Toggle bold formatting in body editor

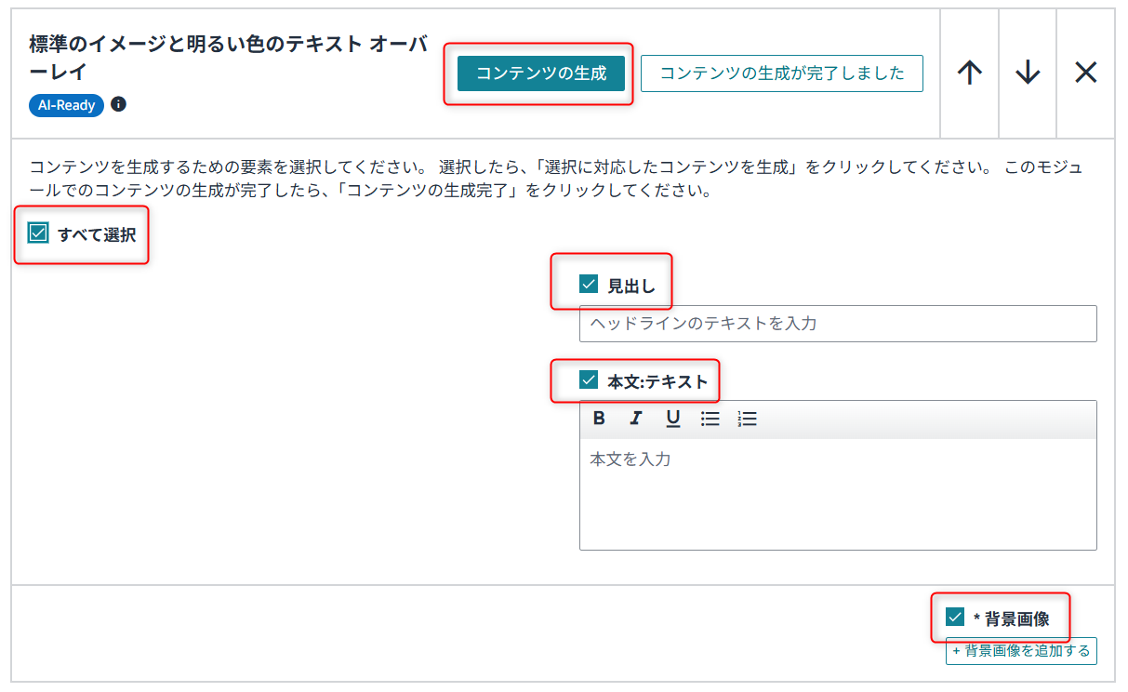coord(599,419)
